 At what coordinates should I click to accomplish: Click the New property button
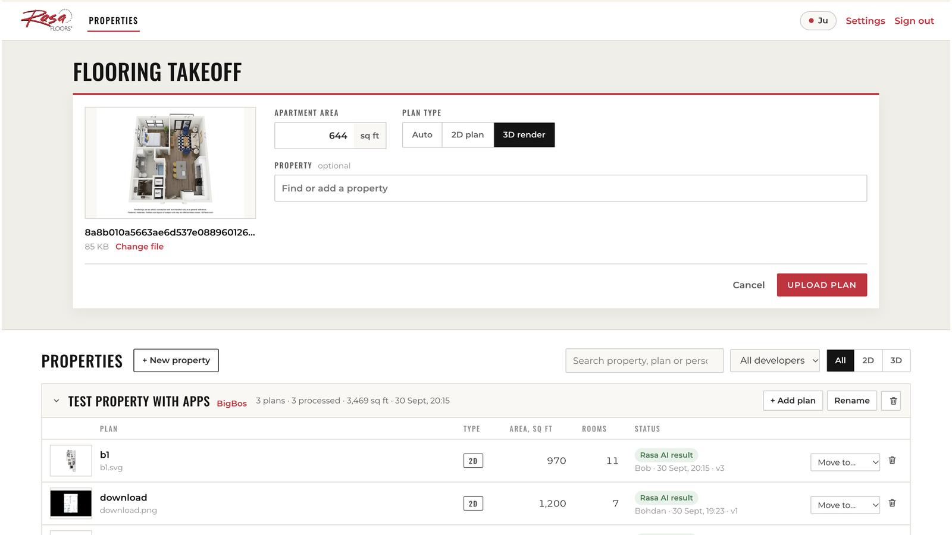(x=176, y=360)
